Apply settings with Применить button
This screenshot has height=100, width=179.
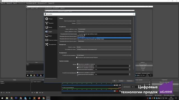coord(130,81)
